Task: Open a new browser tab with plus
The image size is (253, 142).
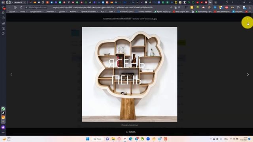Action: (x=216, y=2)
